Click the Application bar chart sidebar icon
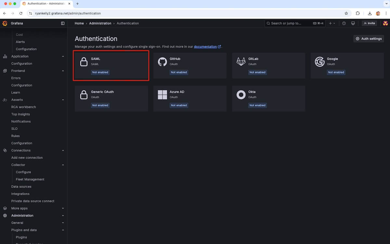Image resolution: width=390 pixels, height=244 pixels. point(5,56)
